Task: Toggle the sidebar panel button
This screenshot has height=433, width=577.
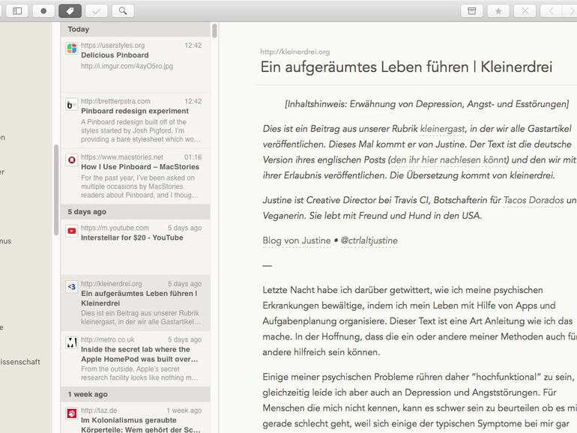Action: (x=17, y=11)
